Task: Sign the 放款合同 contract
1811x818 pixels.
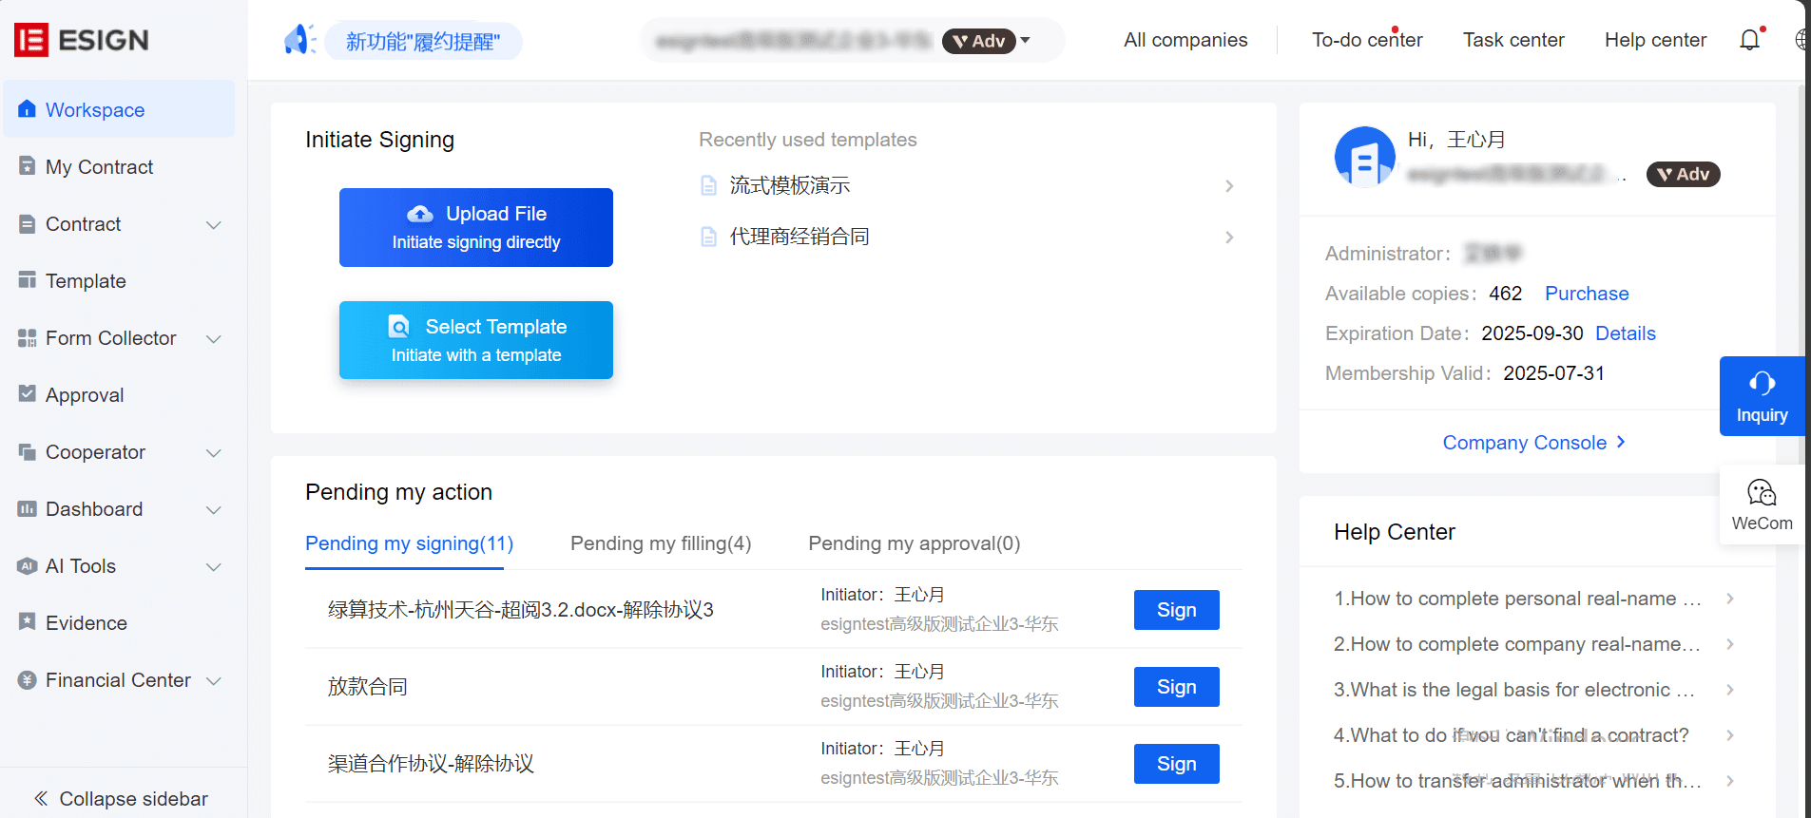Action: (x=1176, y=687)
